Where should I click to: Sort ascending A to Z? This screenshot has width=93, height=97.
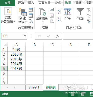[60, 12]
